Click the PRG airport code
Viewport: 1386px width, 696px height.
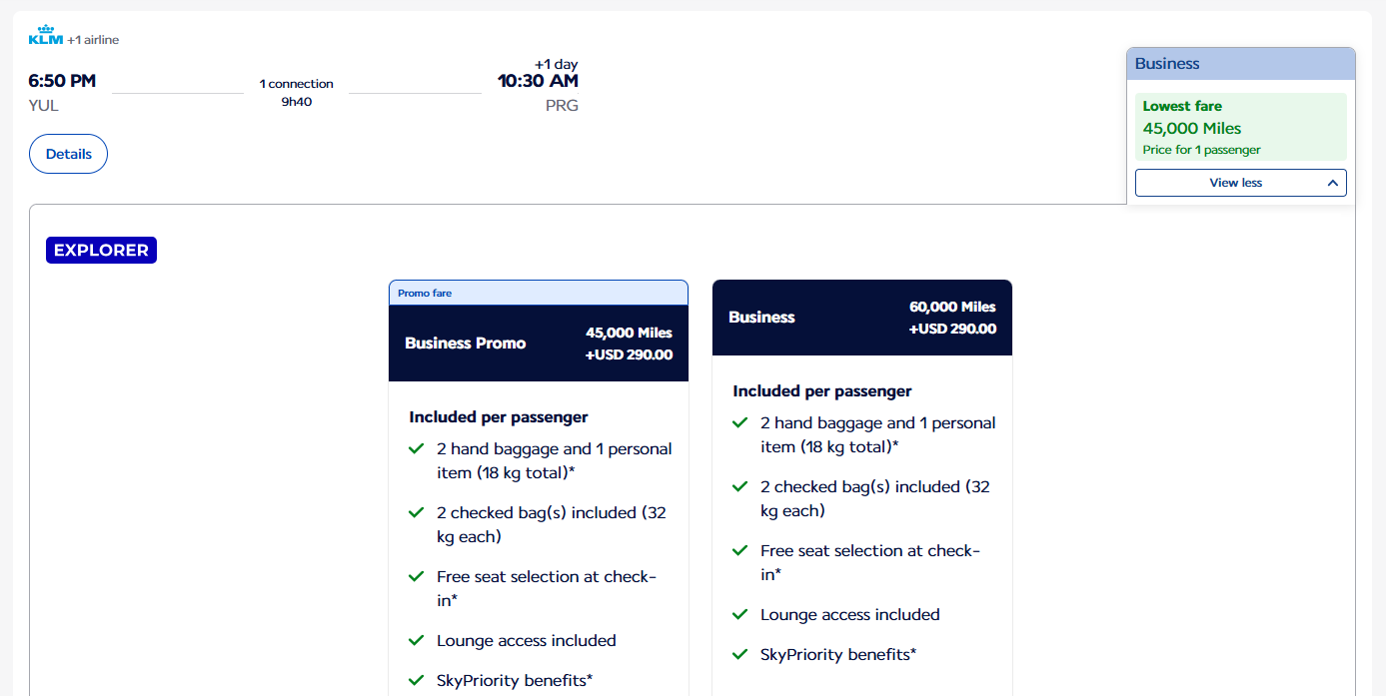(x=562, y=106)
